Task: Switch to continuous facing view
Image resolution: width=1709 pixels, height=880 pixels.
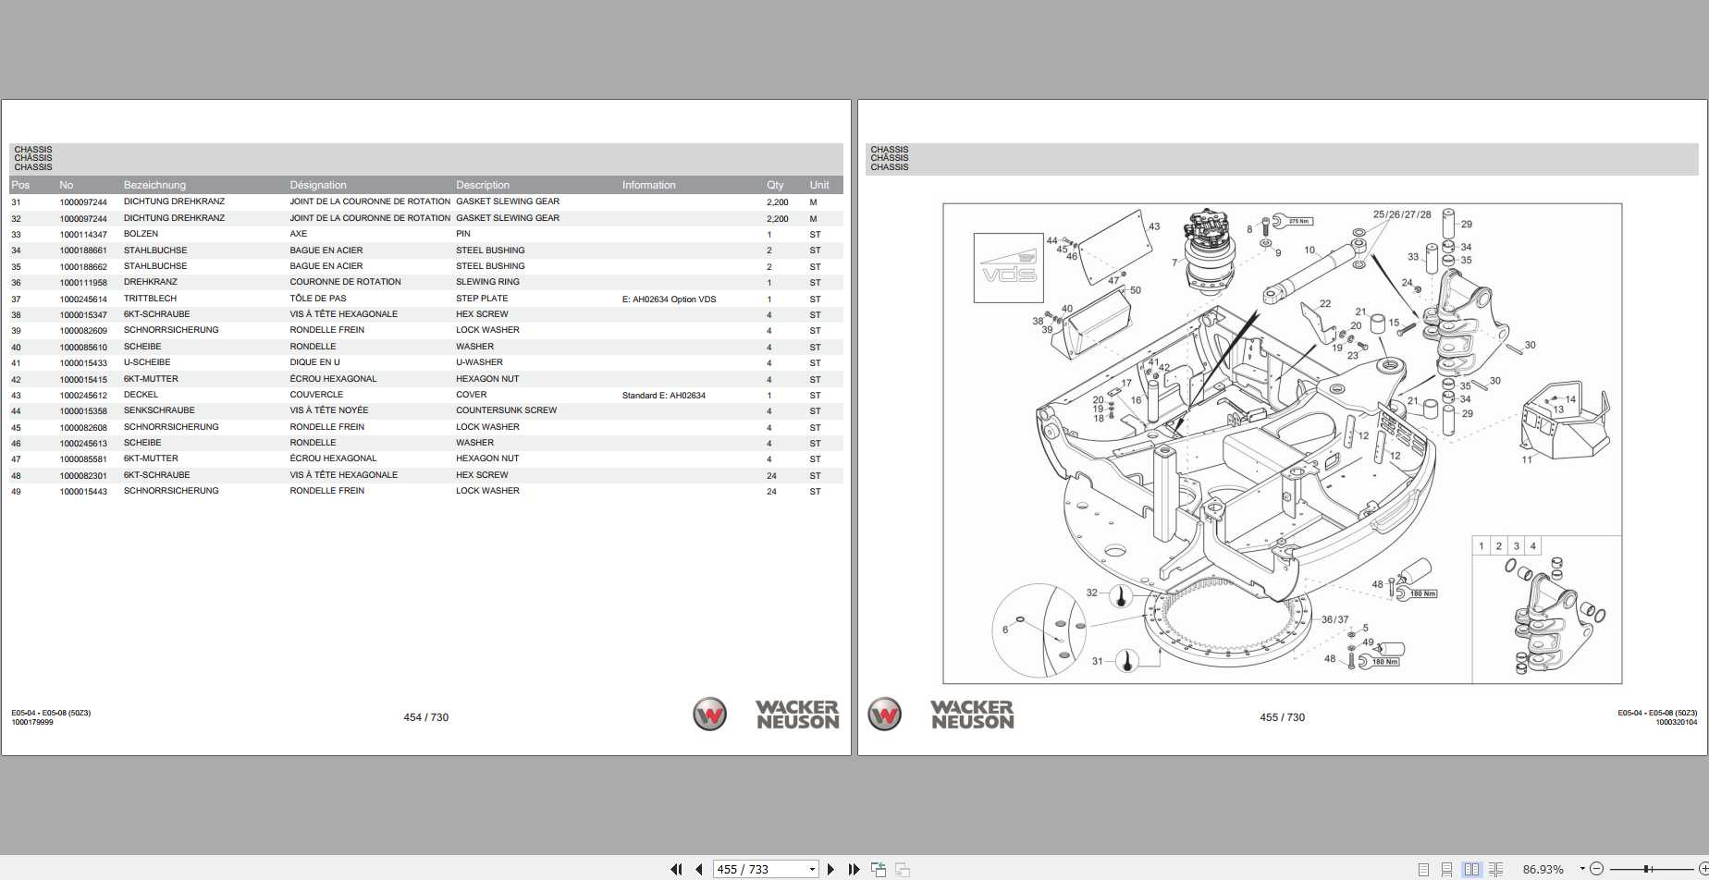Action: pos(1495,869)
